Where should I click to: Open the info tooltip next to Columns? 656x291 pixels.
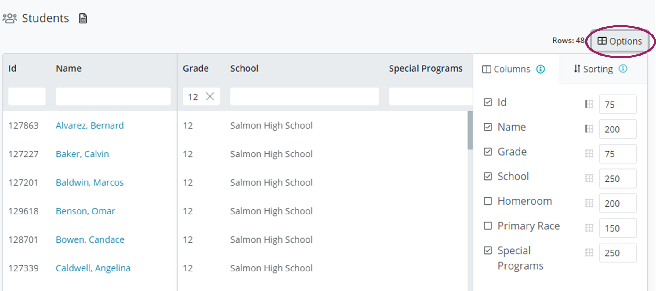point(540,69)
